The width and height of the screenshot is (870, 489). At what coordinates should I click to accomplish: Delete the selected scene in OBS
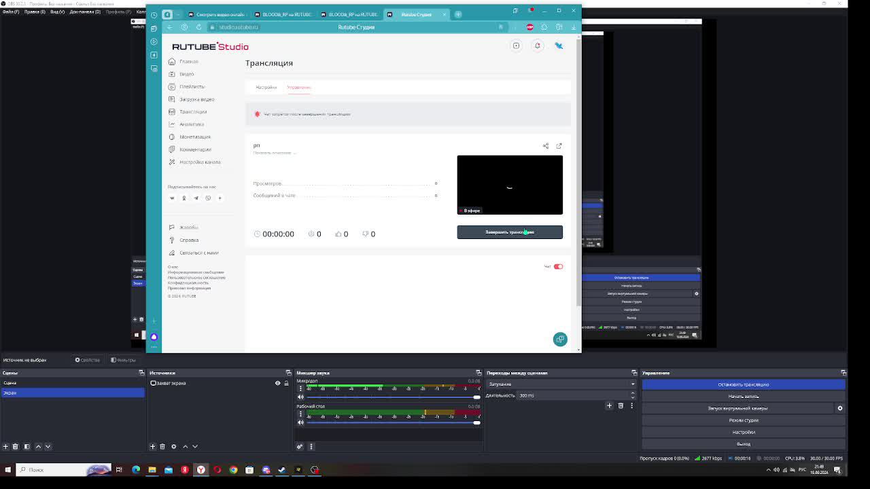point(15,446)
